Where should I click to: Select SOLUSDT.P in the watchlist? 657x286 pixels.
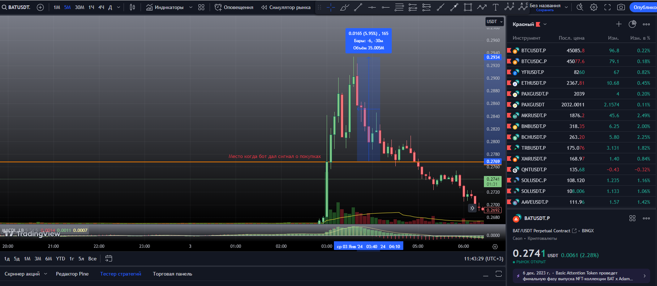point(582,191)
